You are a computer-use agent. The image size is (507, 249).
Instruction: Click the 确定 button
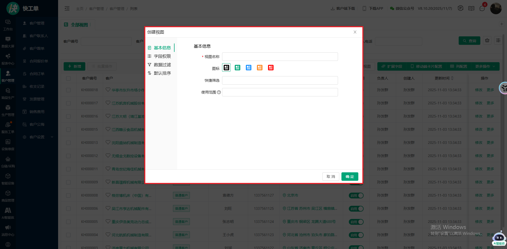pyautogui.click(x=350, y=177)
